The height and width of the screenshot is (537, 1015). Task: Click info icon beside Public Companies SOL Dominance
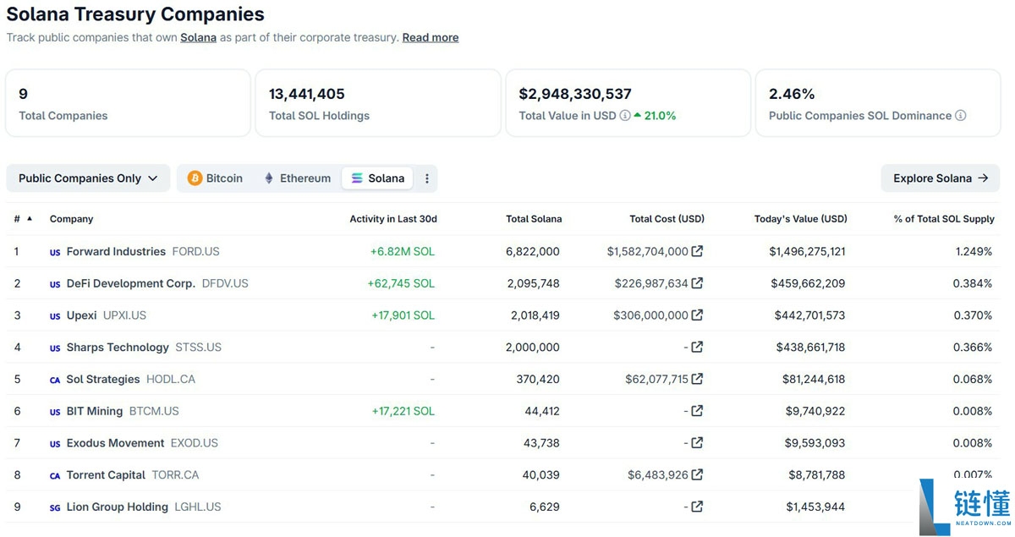(x=961, y=116)
